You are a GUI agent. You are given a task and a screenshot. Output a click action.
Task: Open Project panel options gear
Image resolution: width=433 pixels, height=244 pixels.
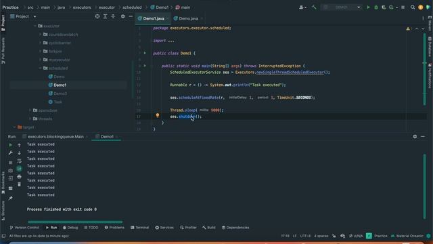tap(123, 16)
